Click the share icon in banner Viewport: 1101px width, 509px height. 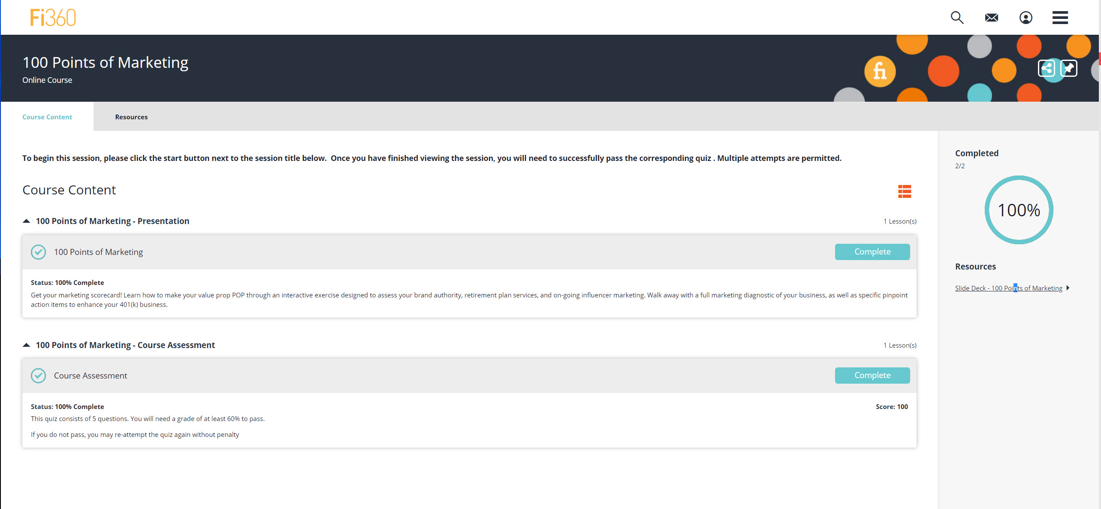(1046, 68)
